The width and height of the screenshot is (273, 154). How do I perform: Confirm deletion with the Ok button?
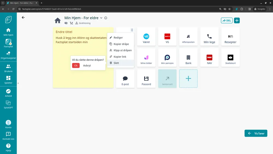pos(76,66)
